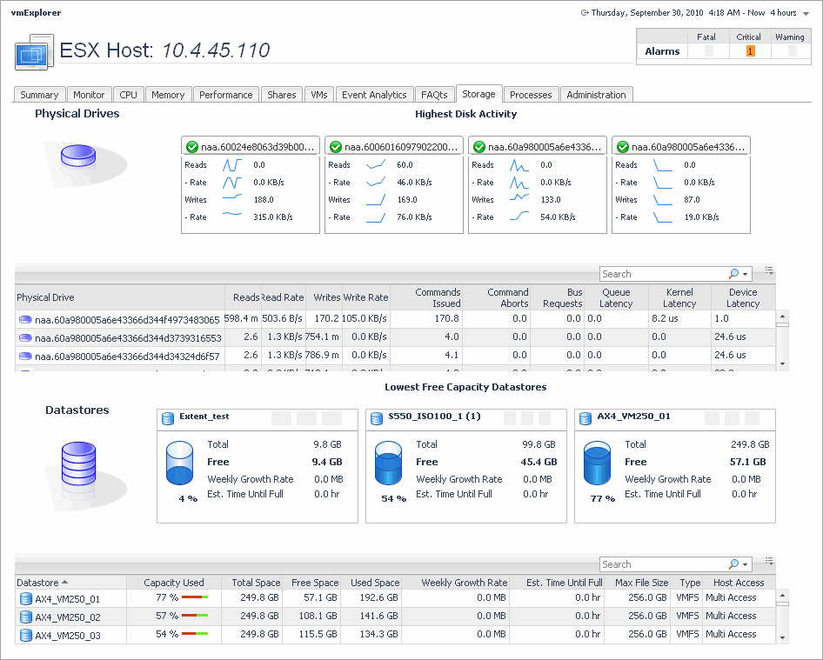Click the Warning alarm indicator box
823x660 pixels.
791,51
